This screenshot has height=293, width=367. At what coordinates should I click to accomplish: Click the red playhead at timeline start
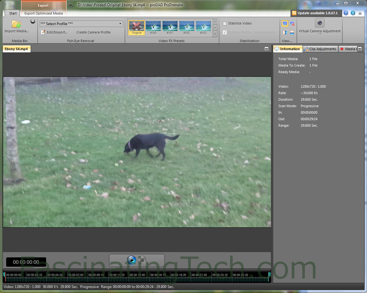tap(4, 277)
